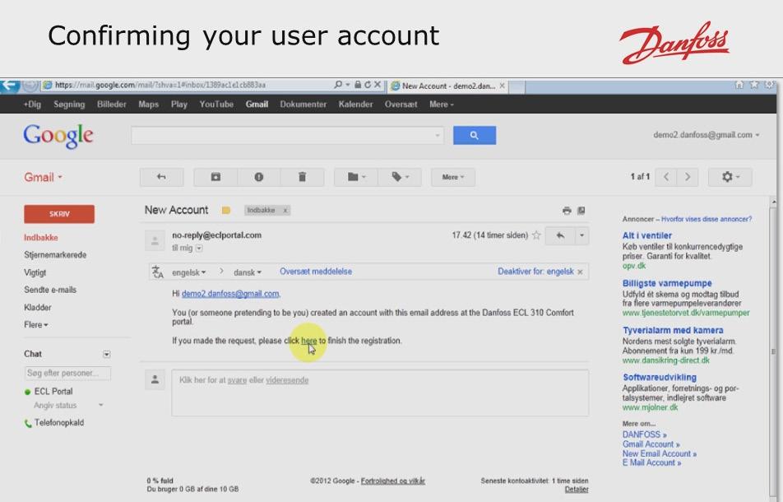Open Stjernemarkerede folder

pos(55,255)
